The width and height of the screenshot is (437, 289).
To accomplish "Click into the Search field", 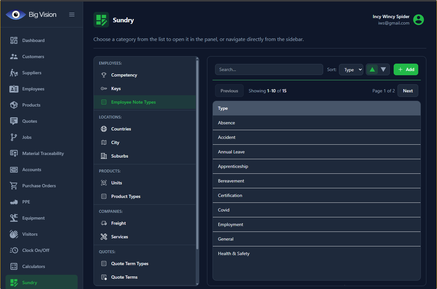I will [x=269, y=69].
